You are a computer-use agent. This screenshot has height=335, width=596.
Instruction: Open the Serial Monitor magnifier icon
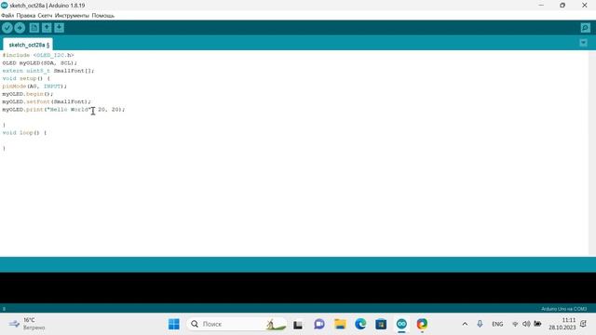586,28
